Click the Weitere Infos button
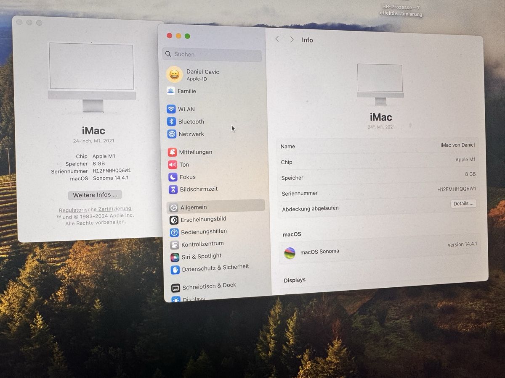This screenshot has width=505, height=378. point(95,195)
